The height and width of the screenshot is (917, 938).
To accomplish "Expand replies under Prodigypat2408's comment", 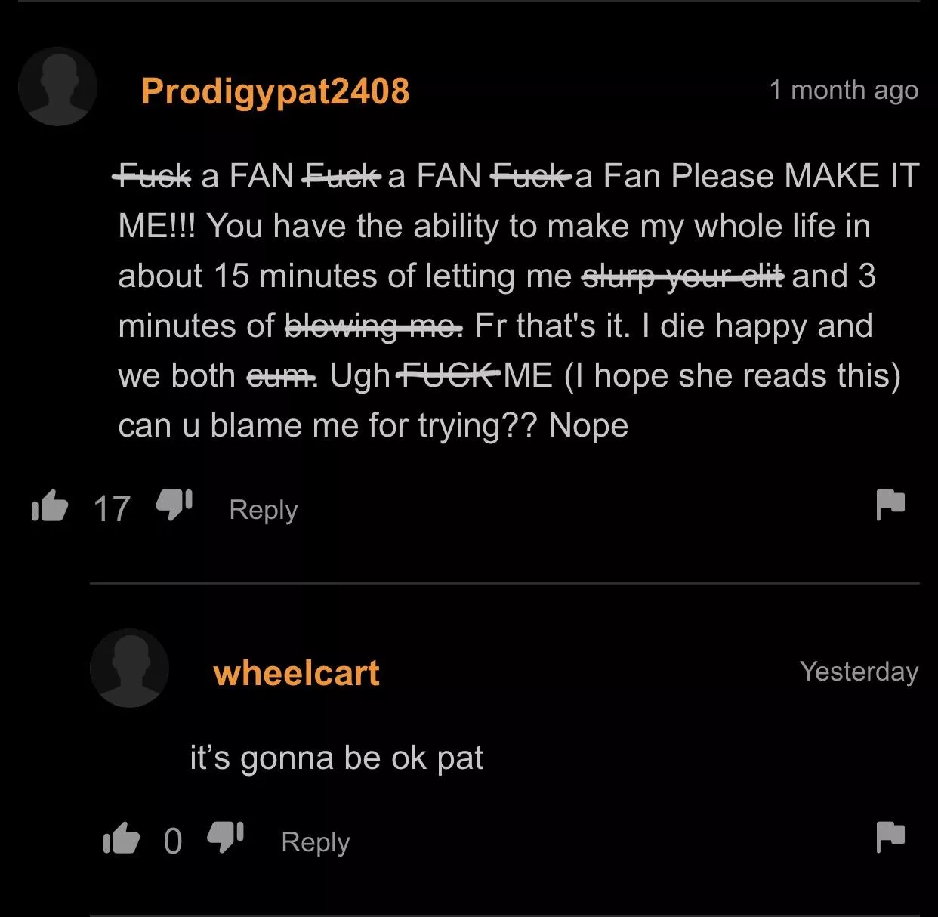I will point(261,509).
